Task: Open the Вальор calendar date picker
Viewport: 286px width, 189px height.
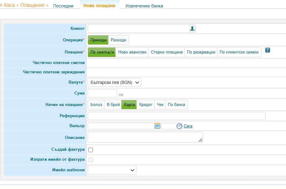Action: [x=157, y=126]
